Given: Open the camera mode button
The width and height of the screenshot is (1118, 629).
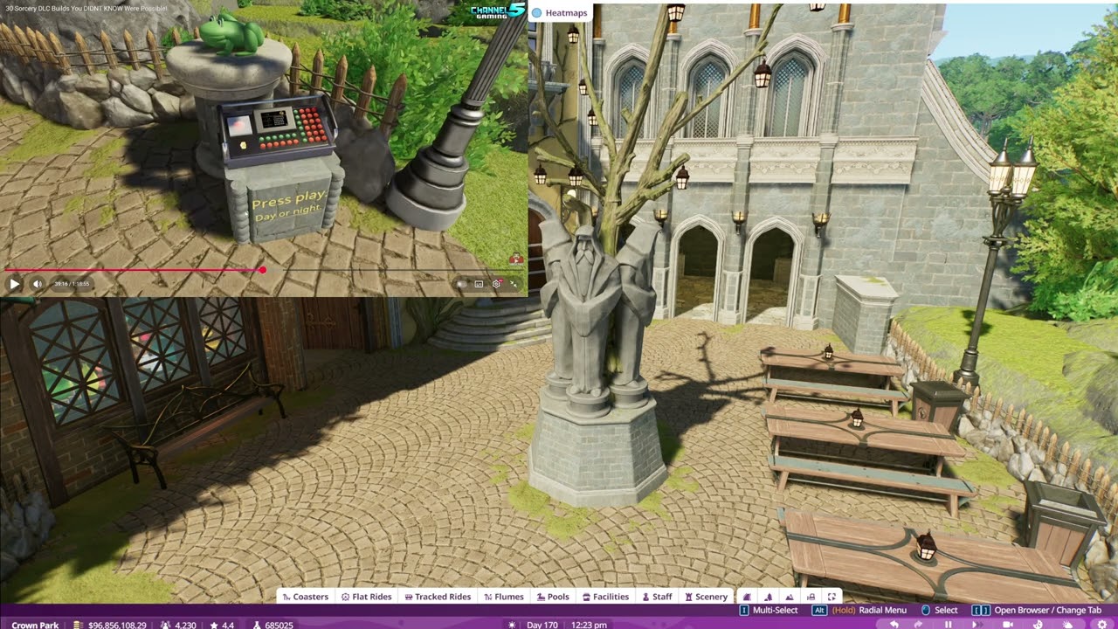Looking at the screenshot, I should point(1008,624).
